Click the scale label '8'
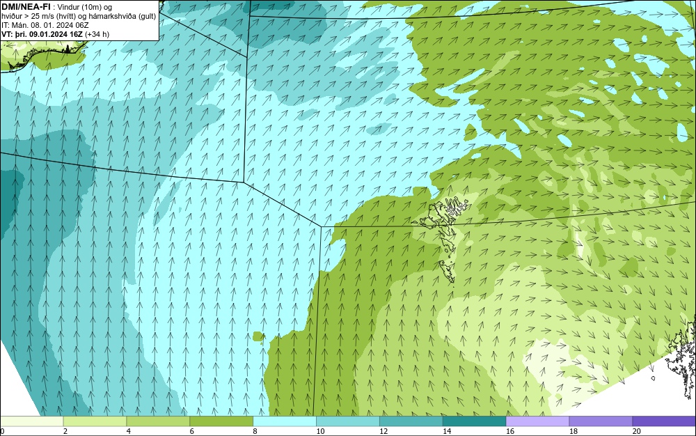696x436 pixels. 255,431
